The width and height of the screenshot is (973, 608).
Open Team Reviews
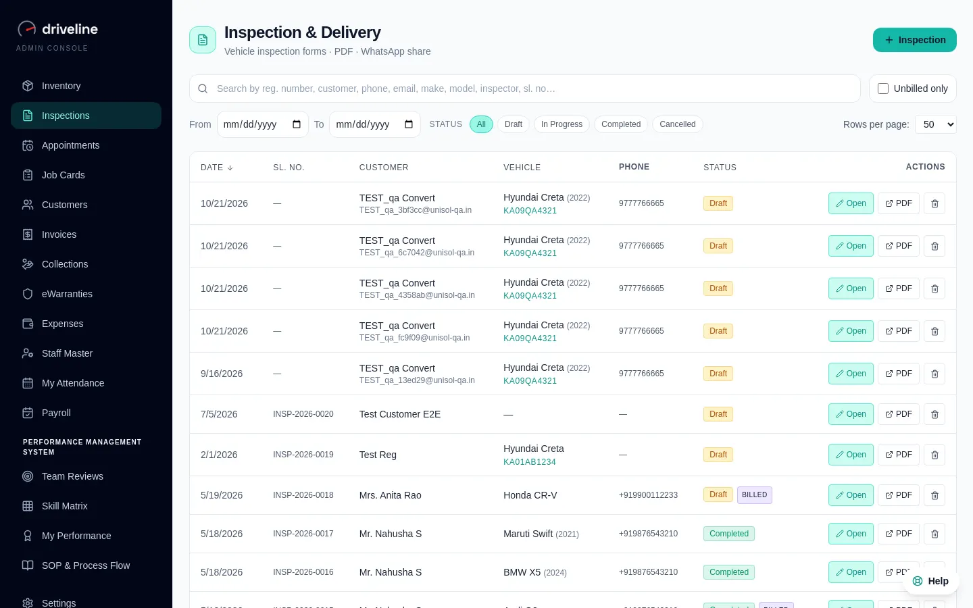click(x=86, y=476)
